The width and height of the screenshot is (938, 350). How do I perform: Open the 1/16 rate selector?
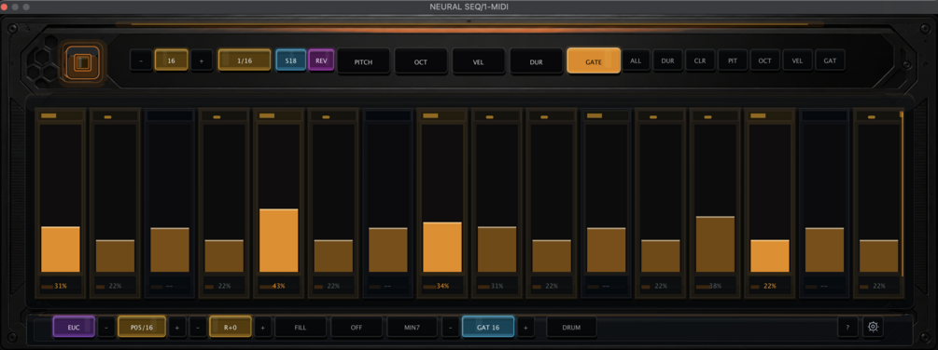(x=245, y=61)
